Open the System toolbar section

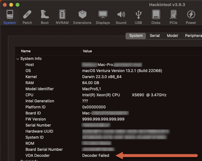(x=10, y=17)
